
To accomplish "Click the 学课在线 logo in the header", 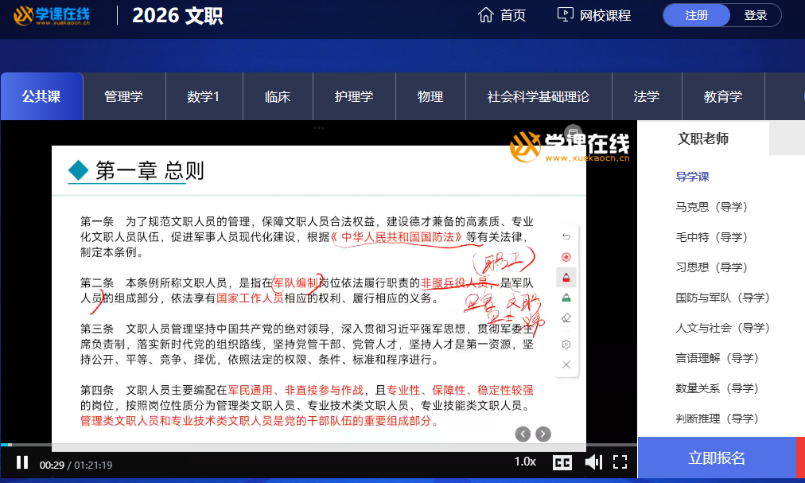I will [x=52, y=15].
